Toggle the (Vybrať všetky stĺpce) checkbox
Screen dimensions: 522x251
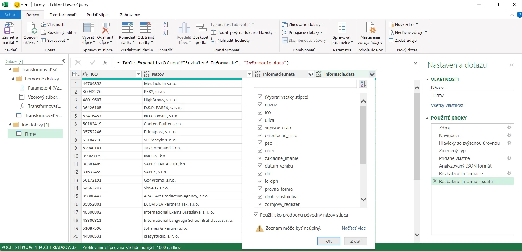click(x=260, y=97)
